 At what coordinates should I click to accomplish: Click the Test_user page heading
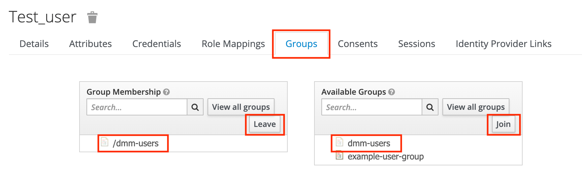click(x=43, y=17)
